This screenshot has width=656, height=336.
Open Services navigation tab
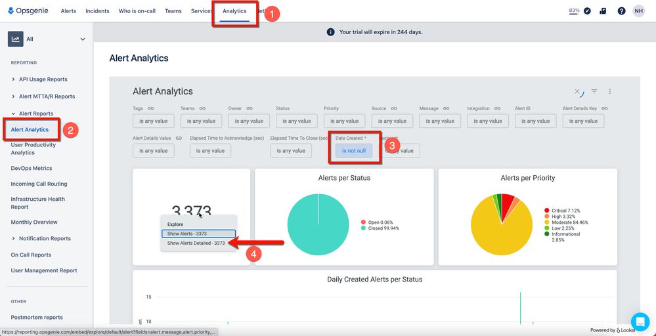(202, 11)
